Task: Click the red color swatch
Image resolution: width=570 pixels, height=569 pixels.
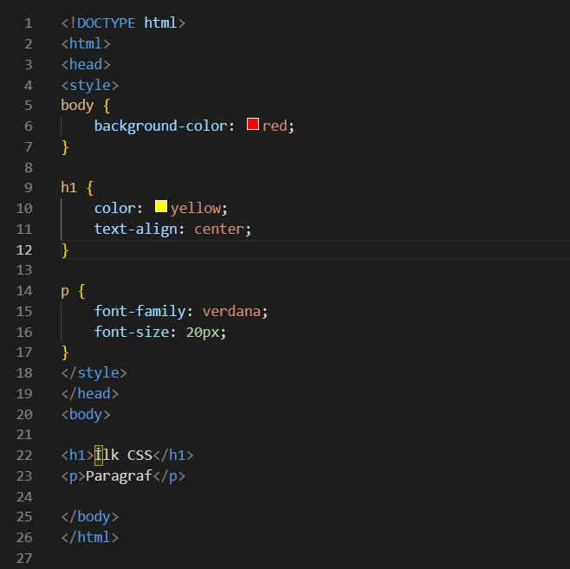Action: pos(253,125)
